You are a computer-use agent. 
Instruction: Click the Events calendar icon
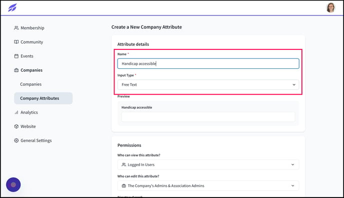click(x=16, y=56)
